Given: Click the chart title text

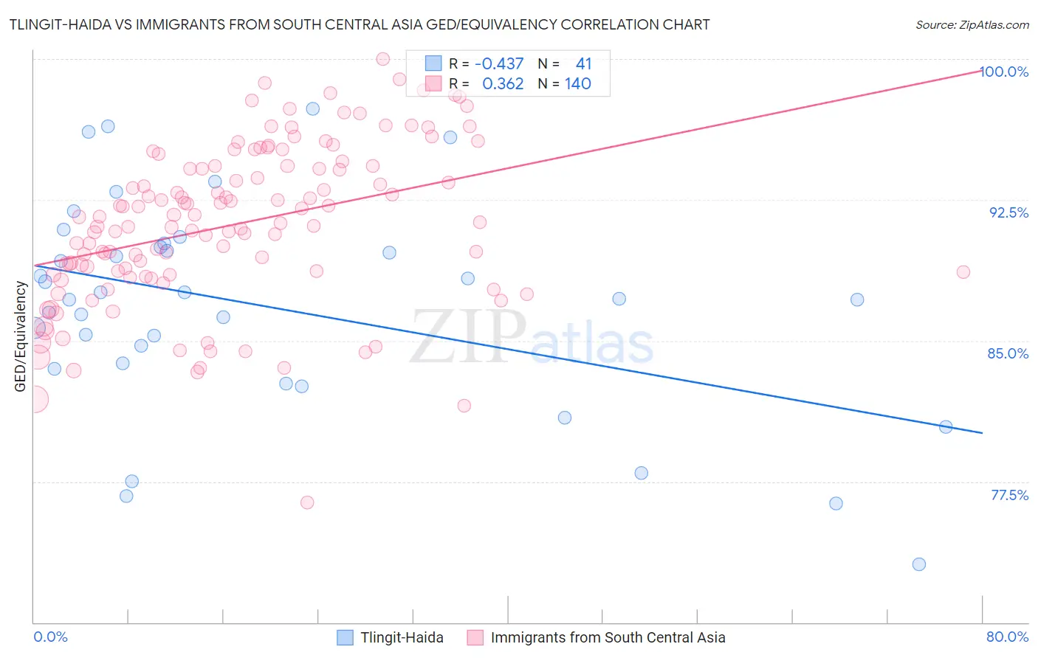Looking at the screenshot, I should point(360,24).
